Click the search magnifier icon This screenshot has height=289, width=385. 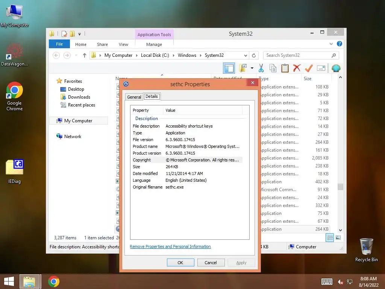click(x=333, y=55)
